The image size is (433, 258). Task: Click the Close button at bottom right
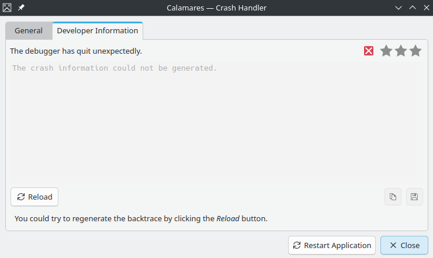404,245
